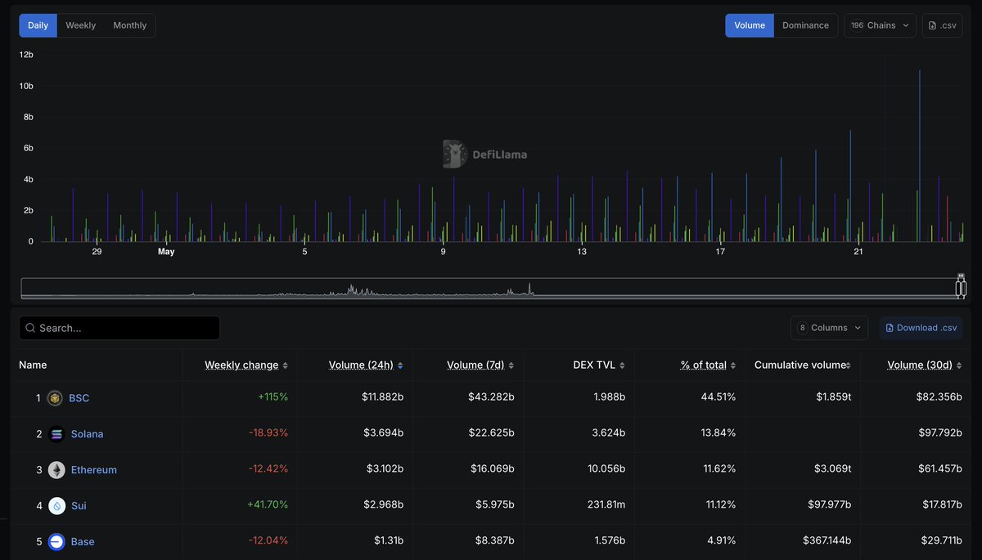Click Sui weekly change +41.70%
Image resolution: width=982 pixels, height=560 pixels.
268,506
